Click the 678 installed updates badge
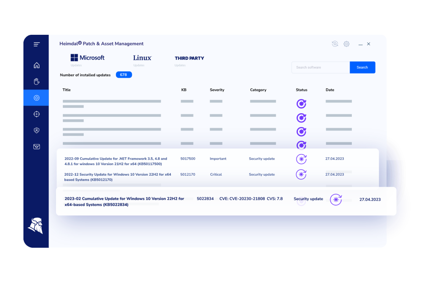Viewport: 426px width, 284px height. [x=124, y=75]
